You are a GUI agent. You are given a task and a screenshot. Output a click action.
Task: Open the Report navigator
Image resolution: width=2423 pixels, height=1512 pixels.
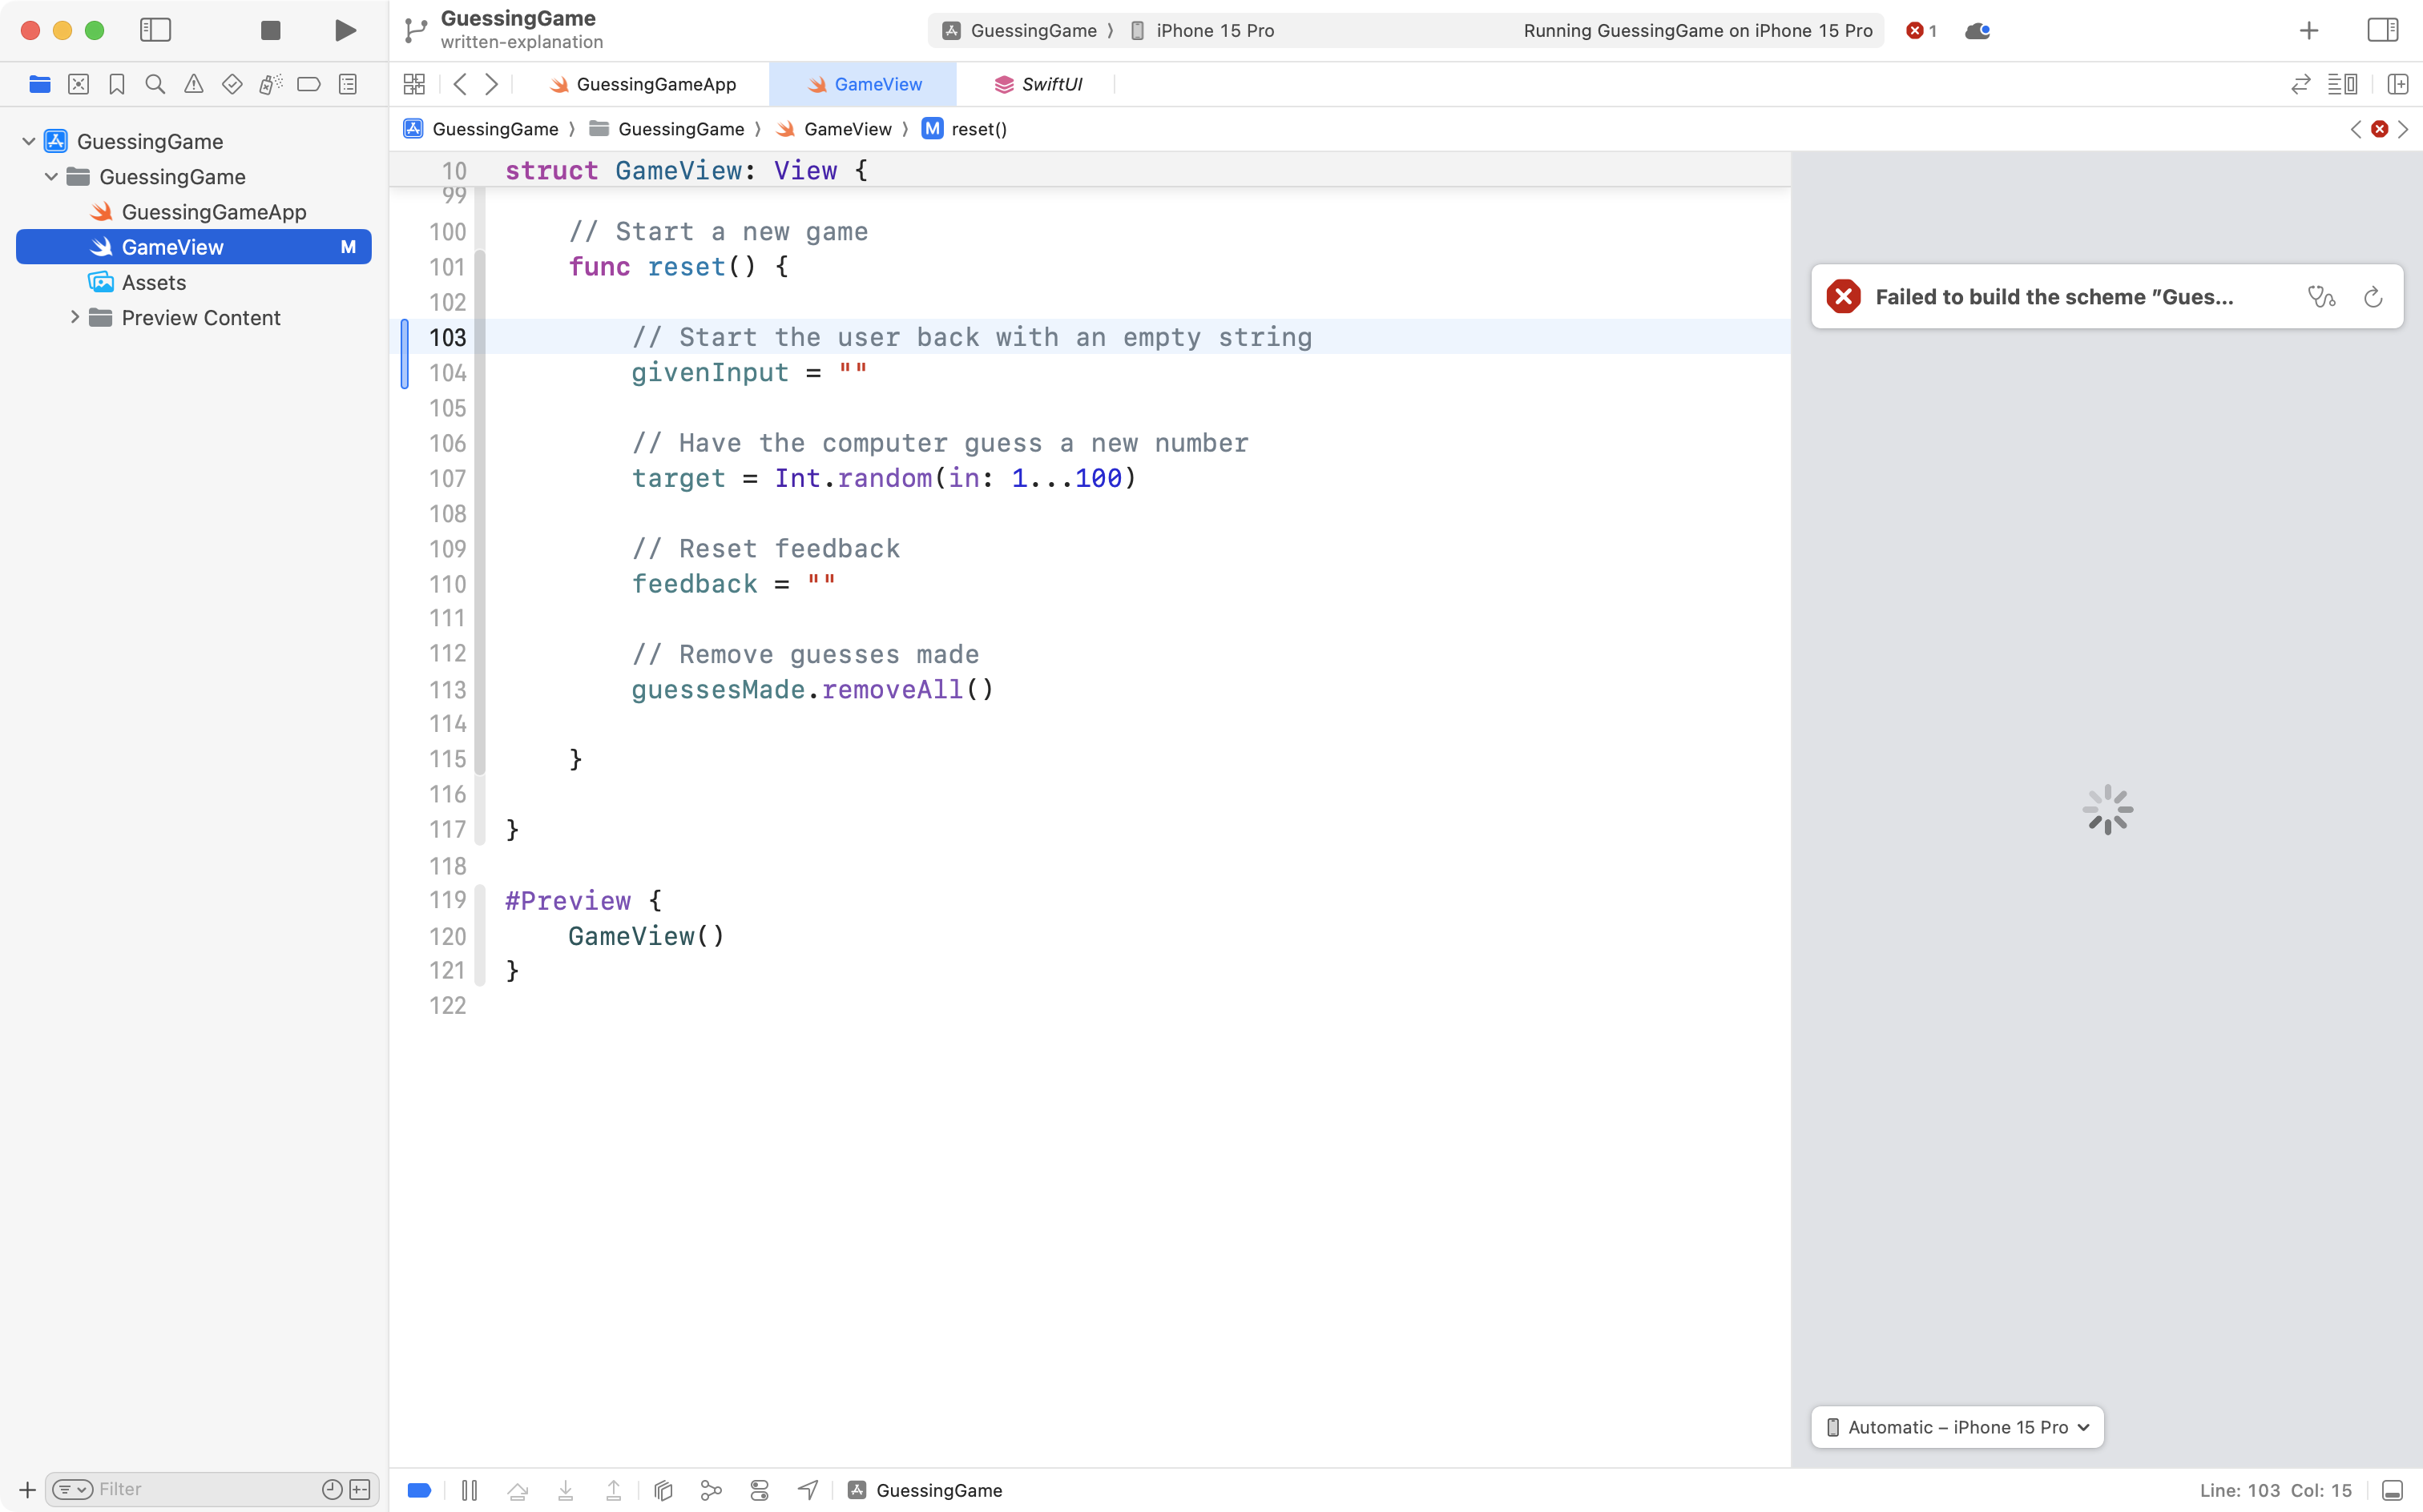coord(347,84)
